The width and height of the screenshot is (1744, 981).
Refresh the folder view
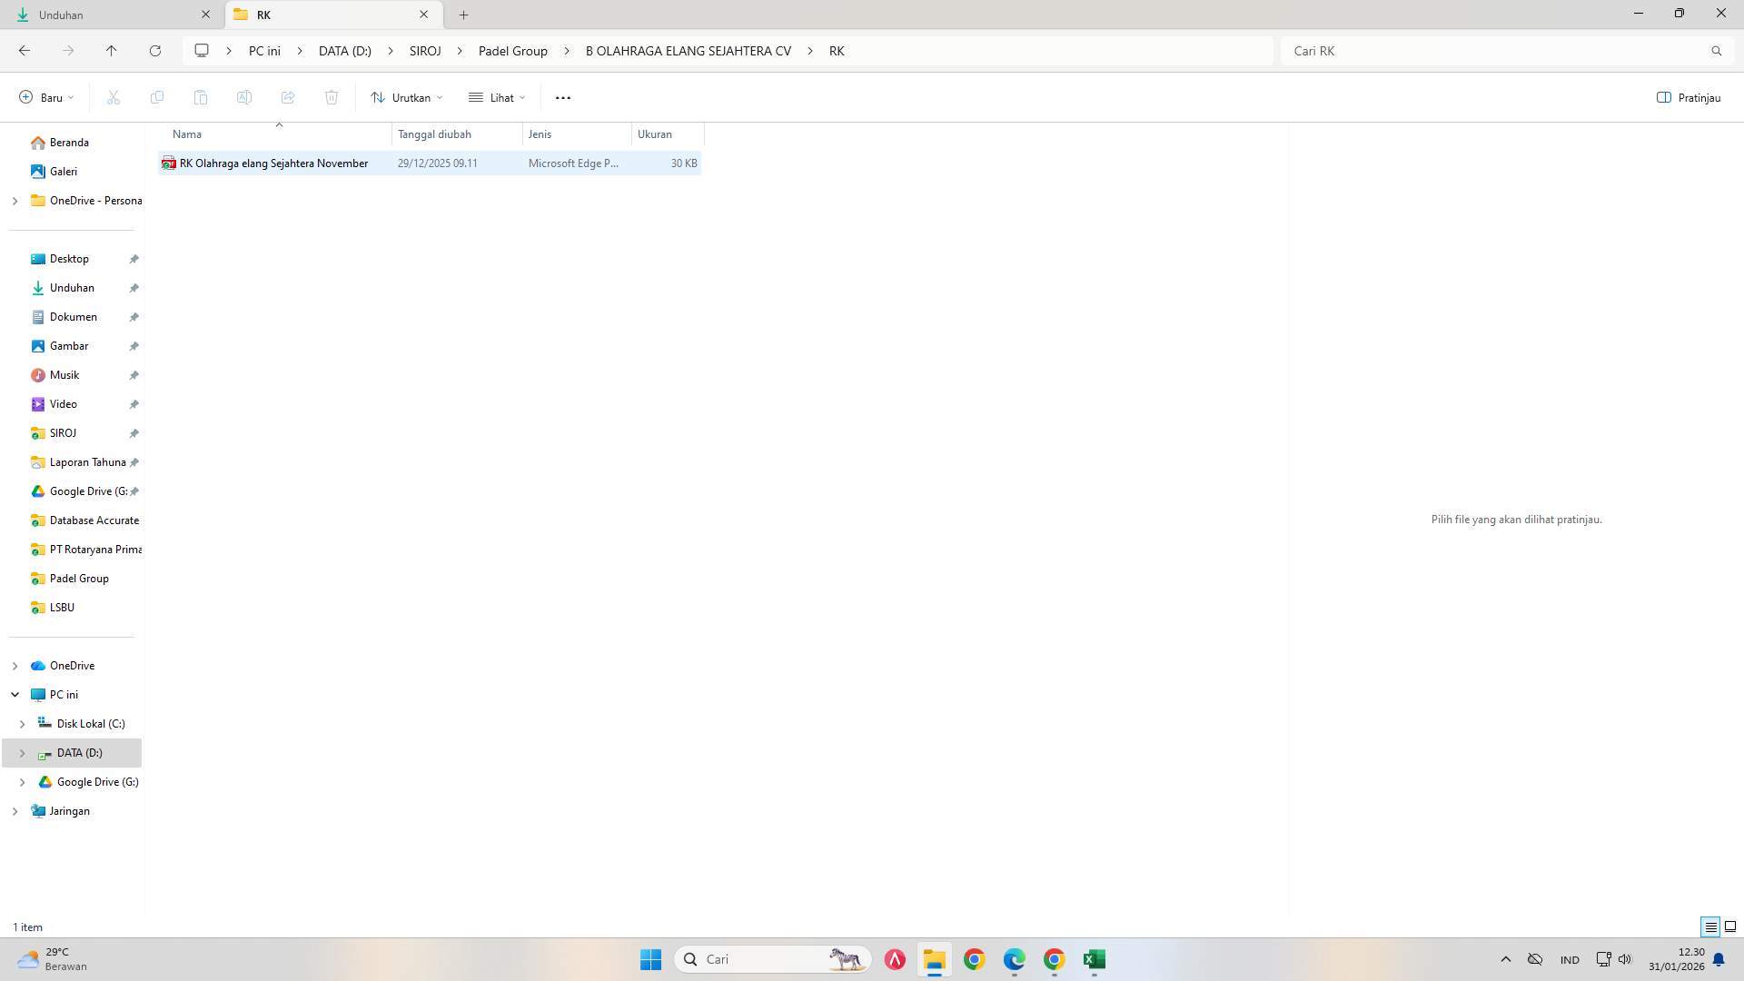[154, 51]
